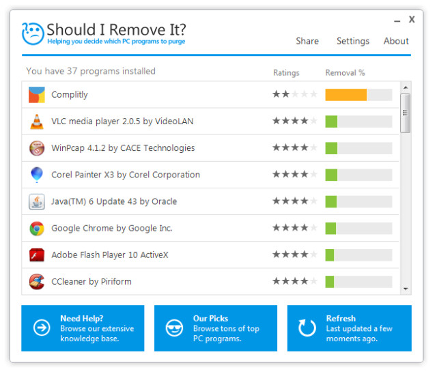Select Adobe Flash Player 10 ActiveX
Viewport: 437px width, 372px height.
(110, 255)
